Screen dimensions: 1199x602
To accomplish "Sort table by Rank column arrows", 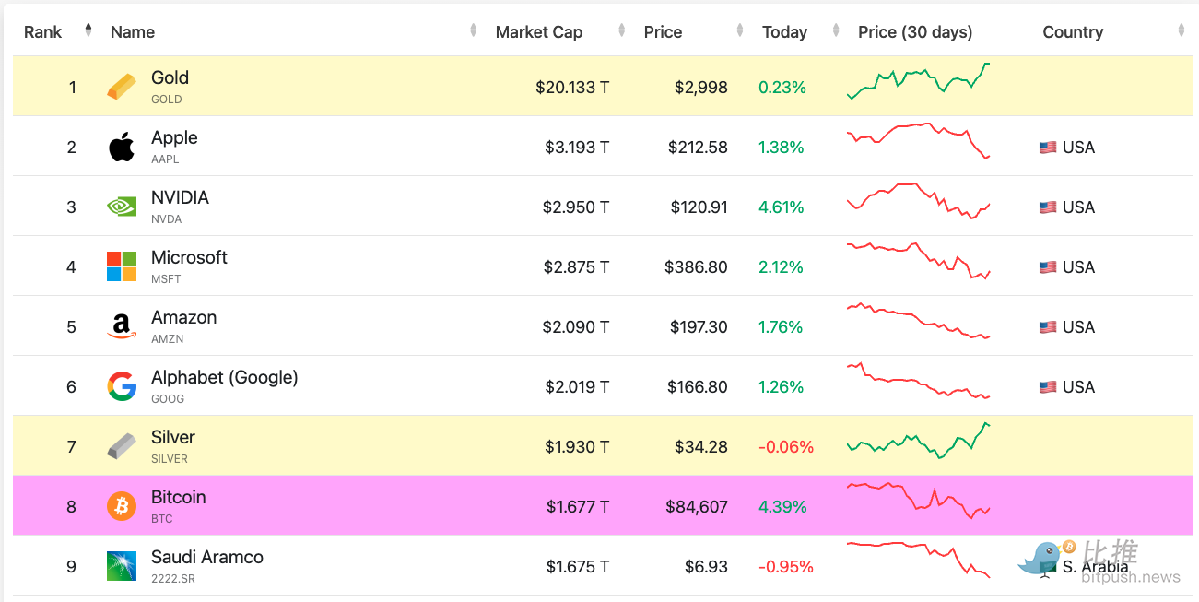I will [x=88, y=30].
